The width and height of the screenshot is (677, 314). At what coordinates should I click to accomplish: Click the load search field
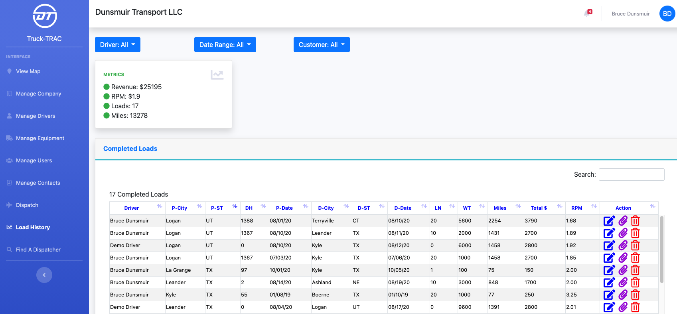coord(632,174)
